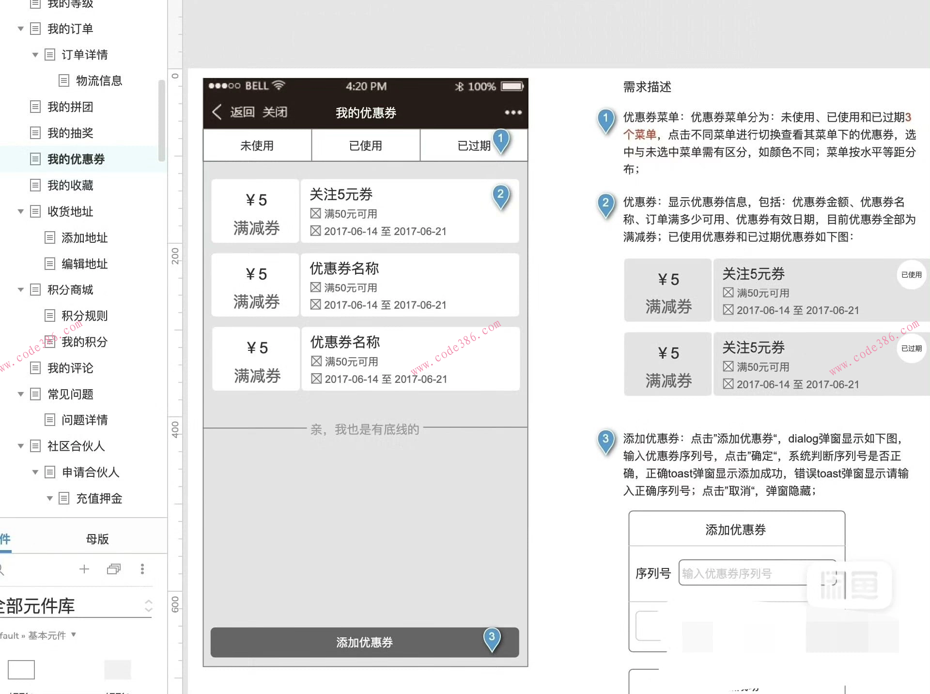Screen dimensions: 930x694
Task: Click placeholder icon beside first coupon date range
Action: pos(316,231)
